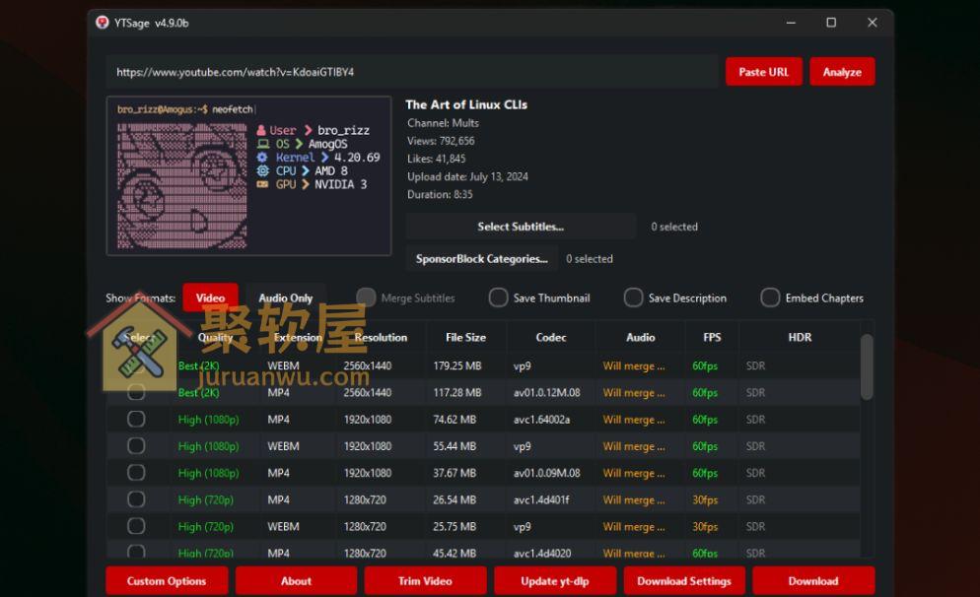Focus the YouTube URL input field

tap(412, 72)
